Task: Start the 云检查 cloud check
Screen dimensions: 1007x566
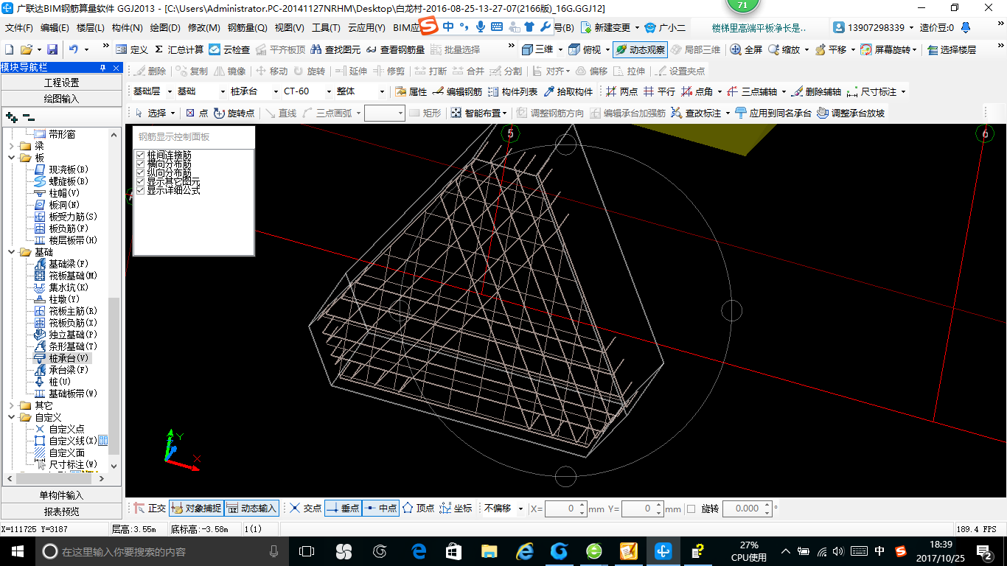Action: coord(229,49)
